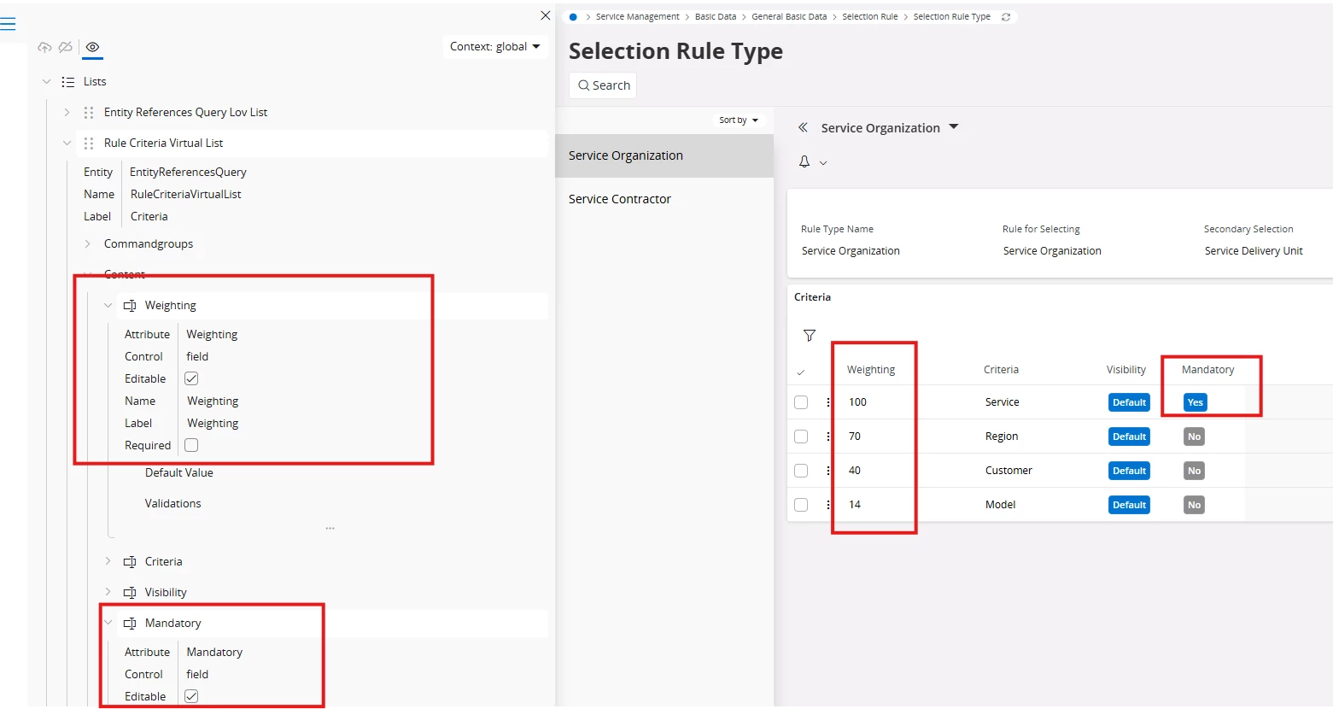Click the blue home dot in breadcrumb

coord(573,17)
